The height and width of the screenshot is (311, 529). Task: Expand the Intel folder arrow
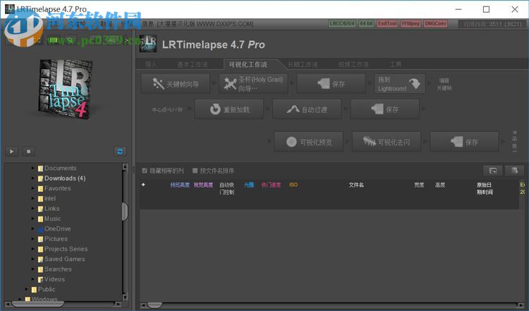pos(32,198)
